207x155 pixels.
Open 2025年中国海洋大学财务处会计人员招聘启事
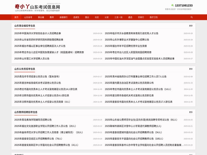coord(38,34)
